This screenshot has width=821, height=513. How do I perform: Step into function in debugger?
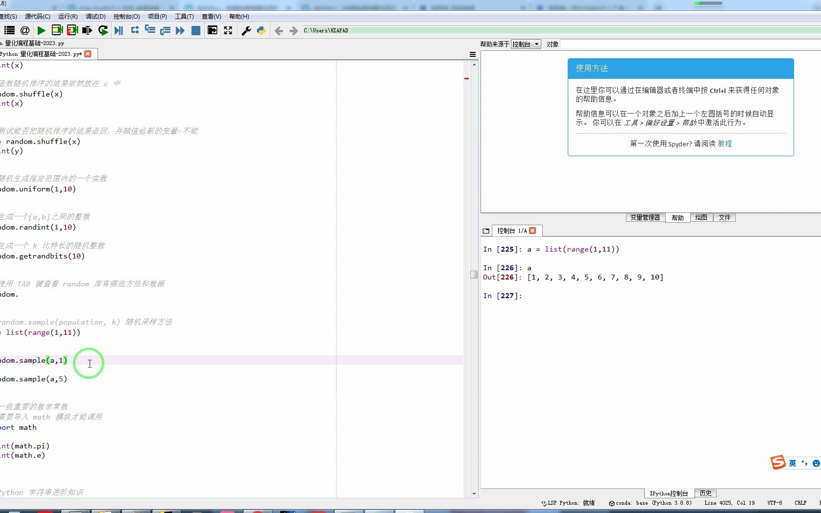coord(150,30)
